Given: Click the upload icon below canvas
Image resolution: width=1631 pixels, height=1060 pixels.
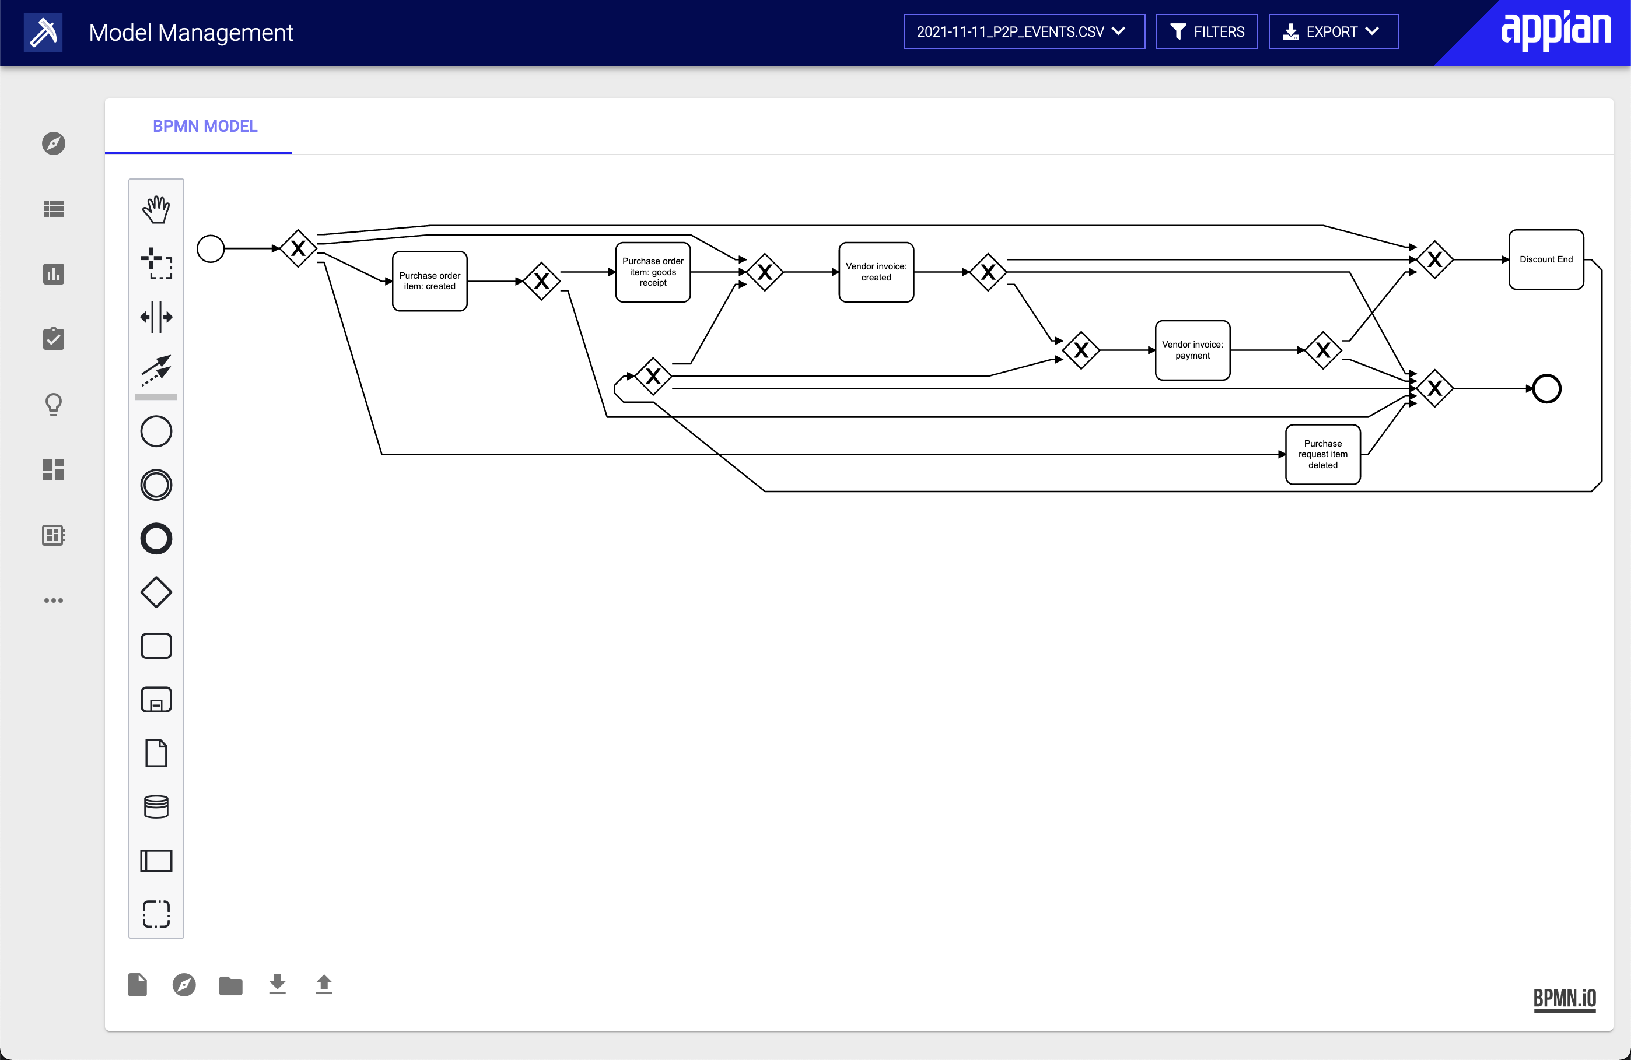Looking at the screenshot, I should (324, 985).
